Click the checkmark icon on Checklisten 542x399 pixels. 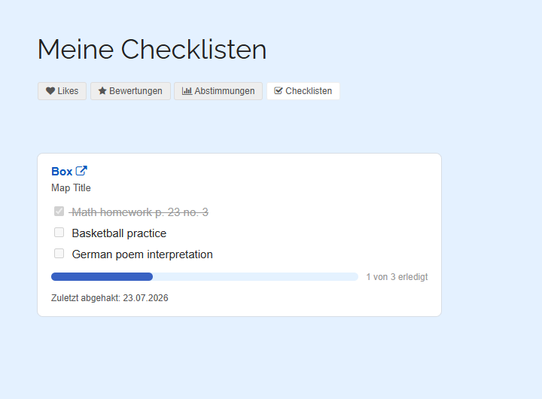tap(279, 91)
